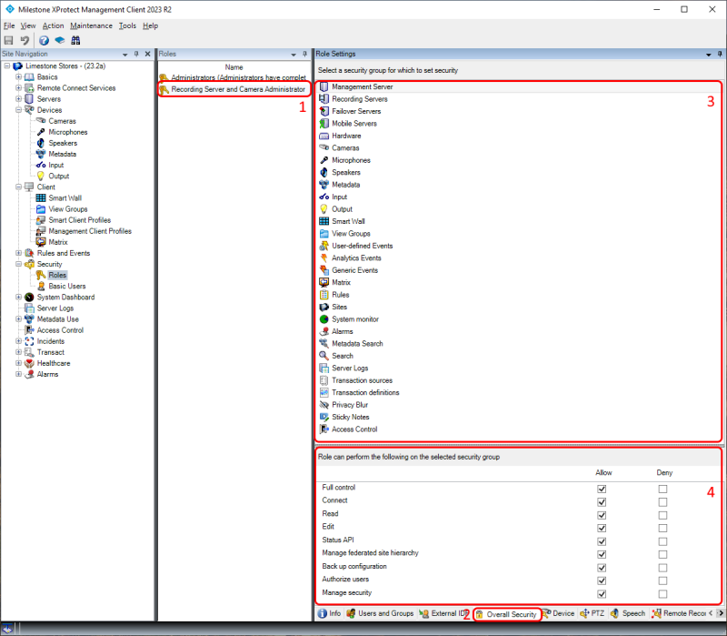
Task: Select Matrix under Client in navigation
Action: (58, 242)
